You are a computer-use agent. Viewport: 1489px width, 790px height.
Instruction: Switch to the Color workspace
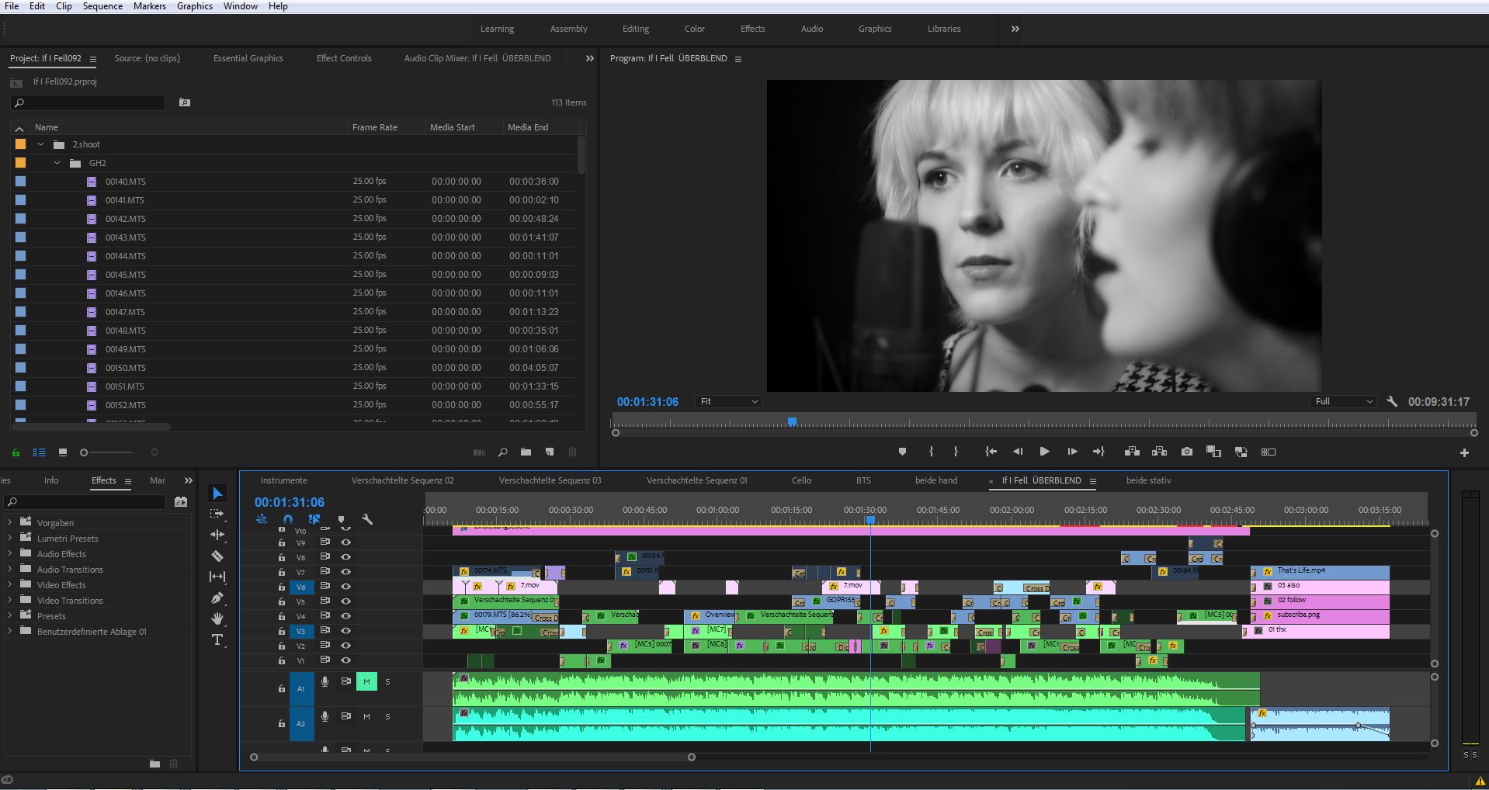pyautogui.click(x=694, y=29)
